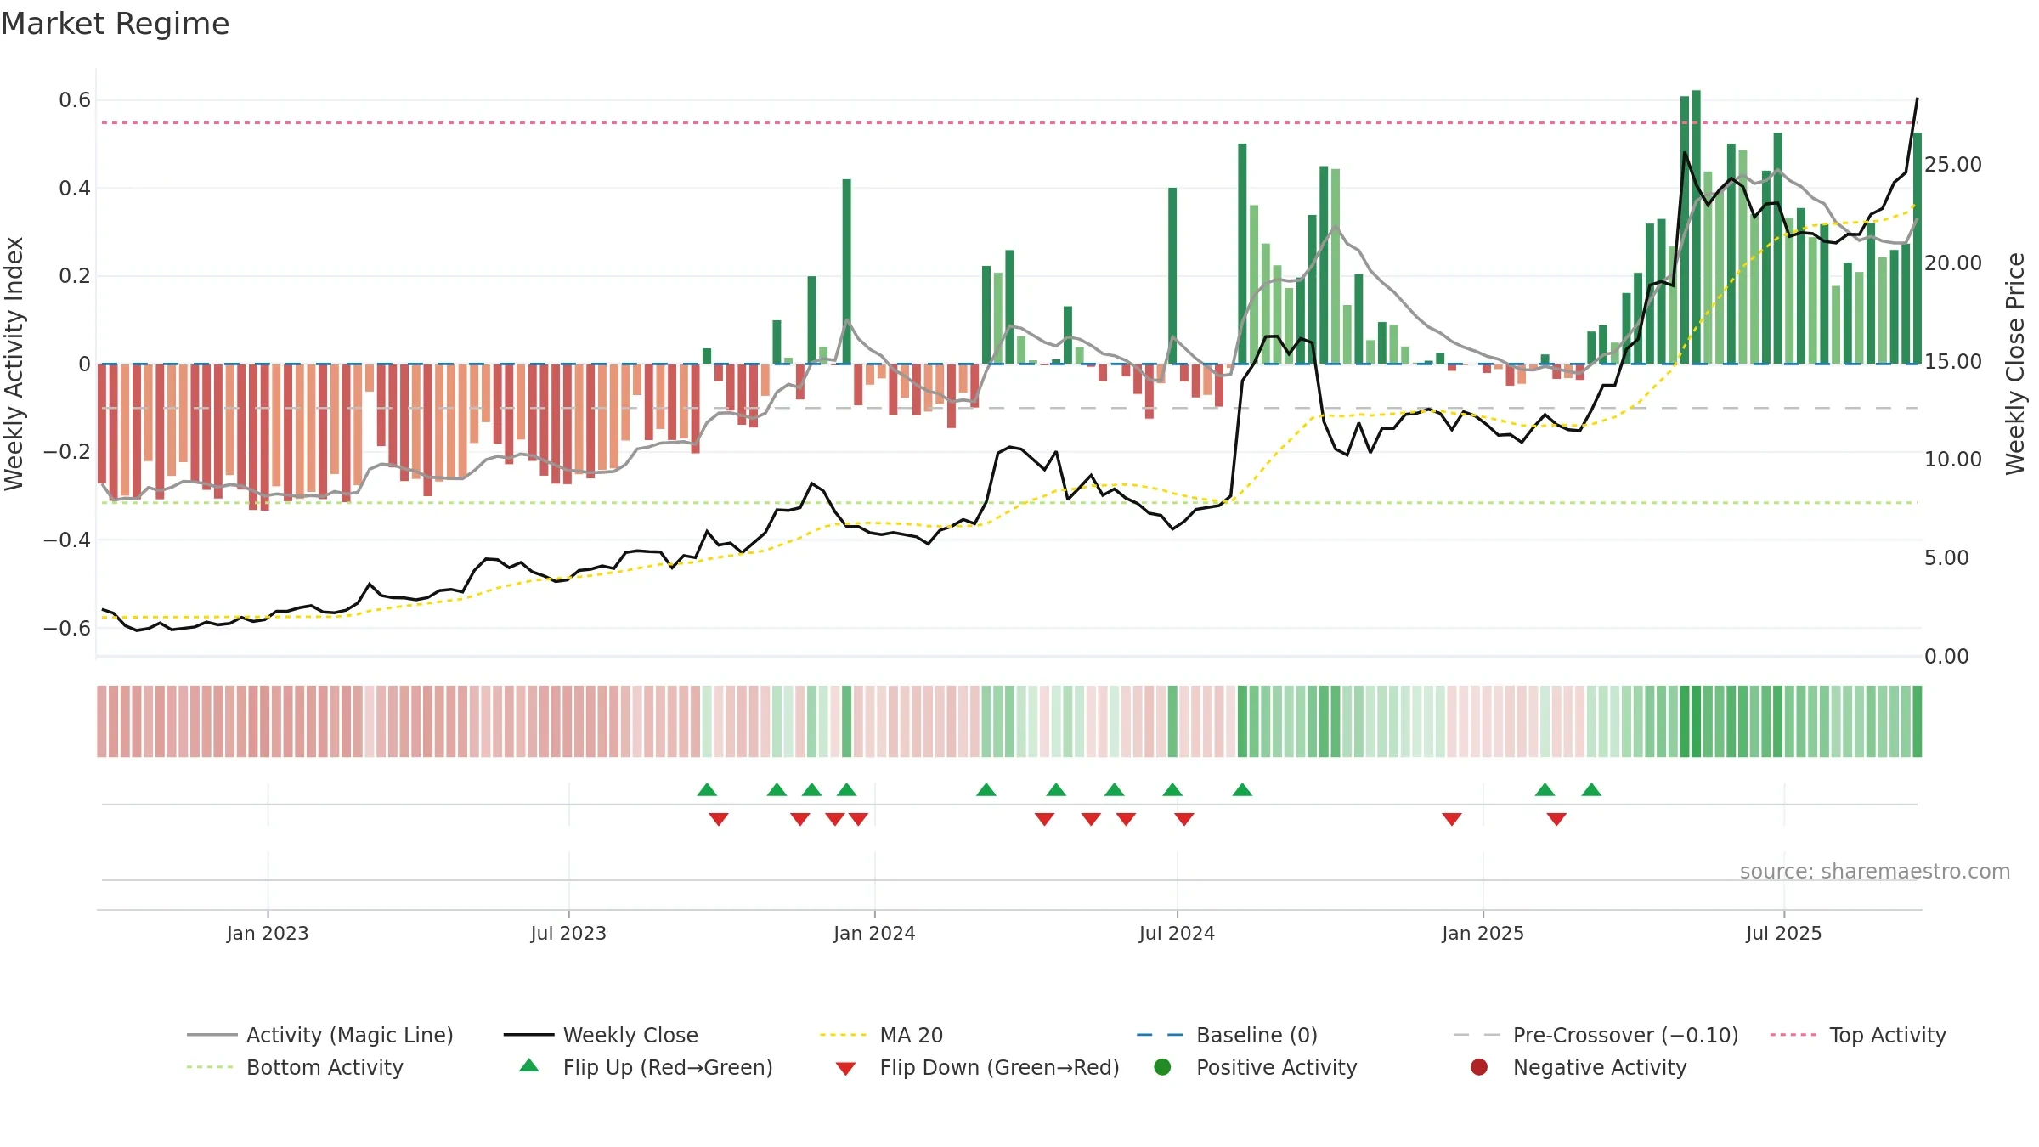Viewport: 2039px width, 1147px height.
Task: Click the Weekly Close Price axis title
Action: point(2015,364)
